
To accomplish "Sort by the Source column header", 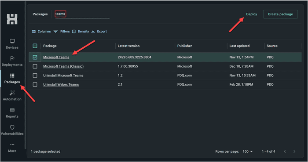I will click(x=272, y=46).
